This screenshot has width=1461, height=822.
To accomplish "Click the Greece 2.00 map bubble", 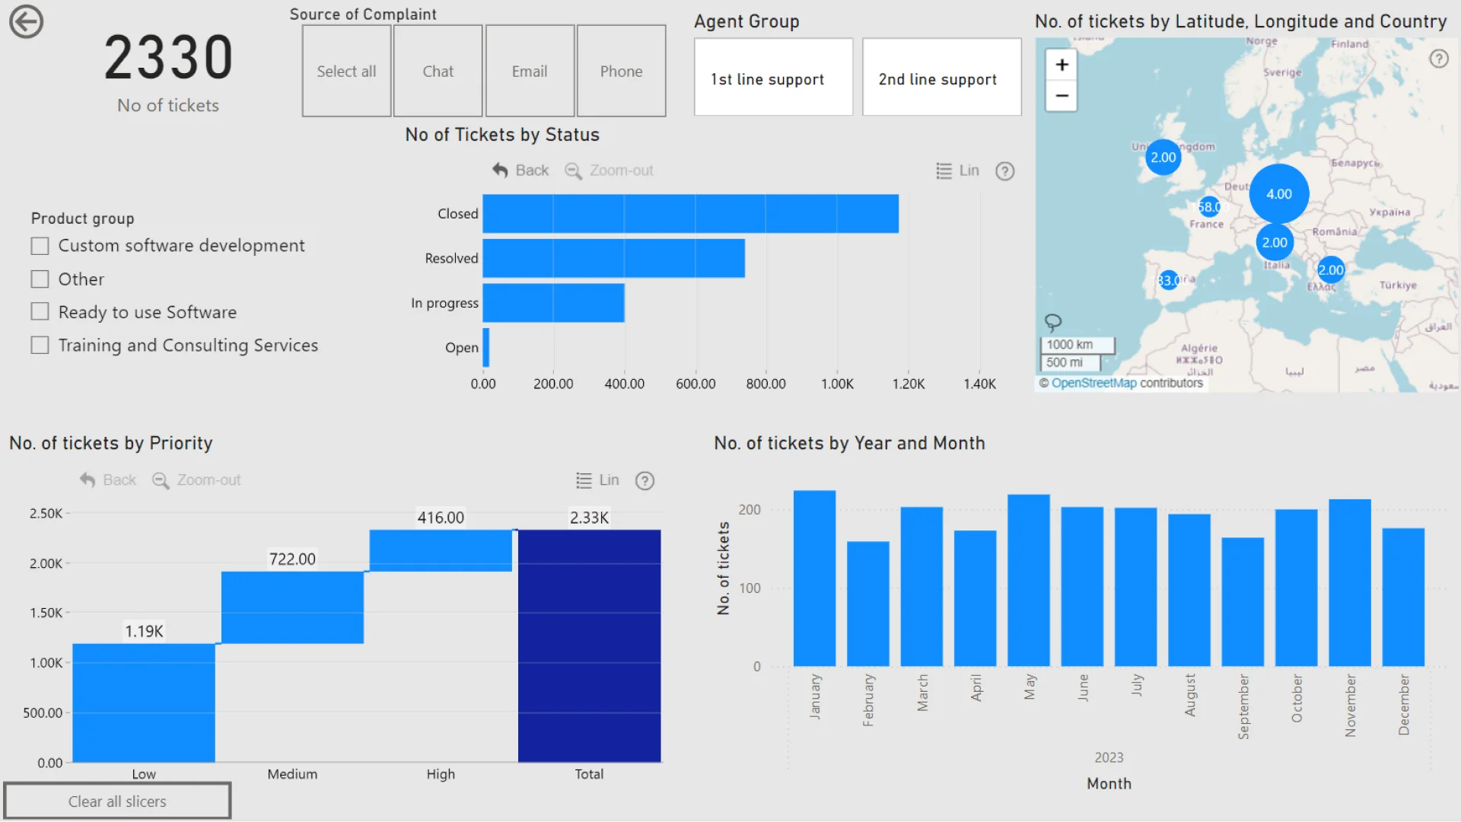I will [1330, 270].
